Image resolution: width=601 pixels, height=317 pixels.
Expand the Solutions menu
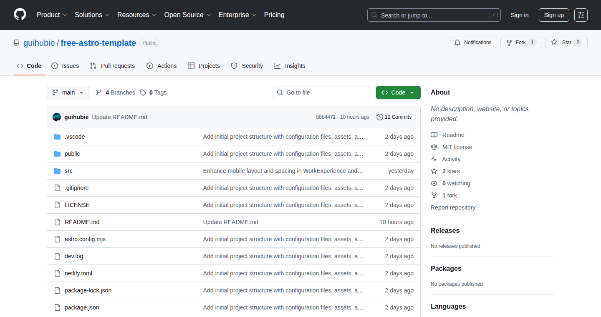tap(92, 15)
